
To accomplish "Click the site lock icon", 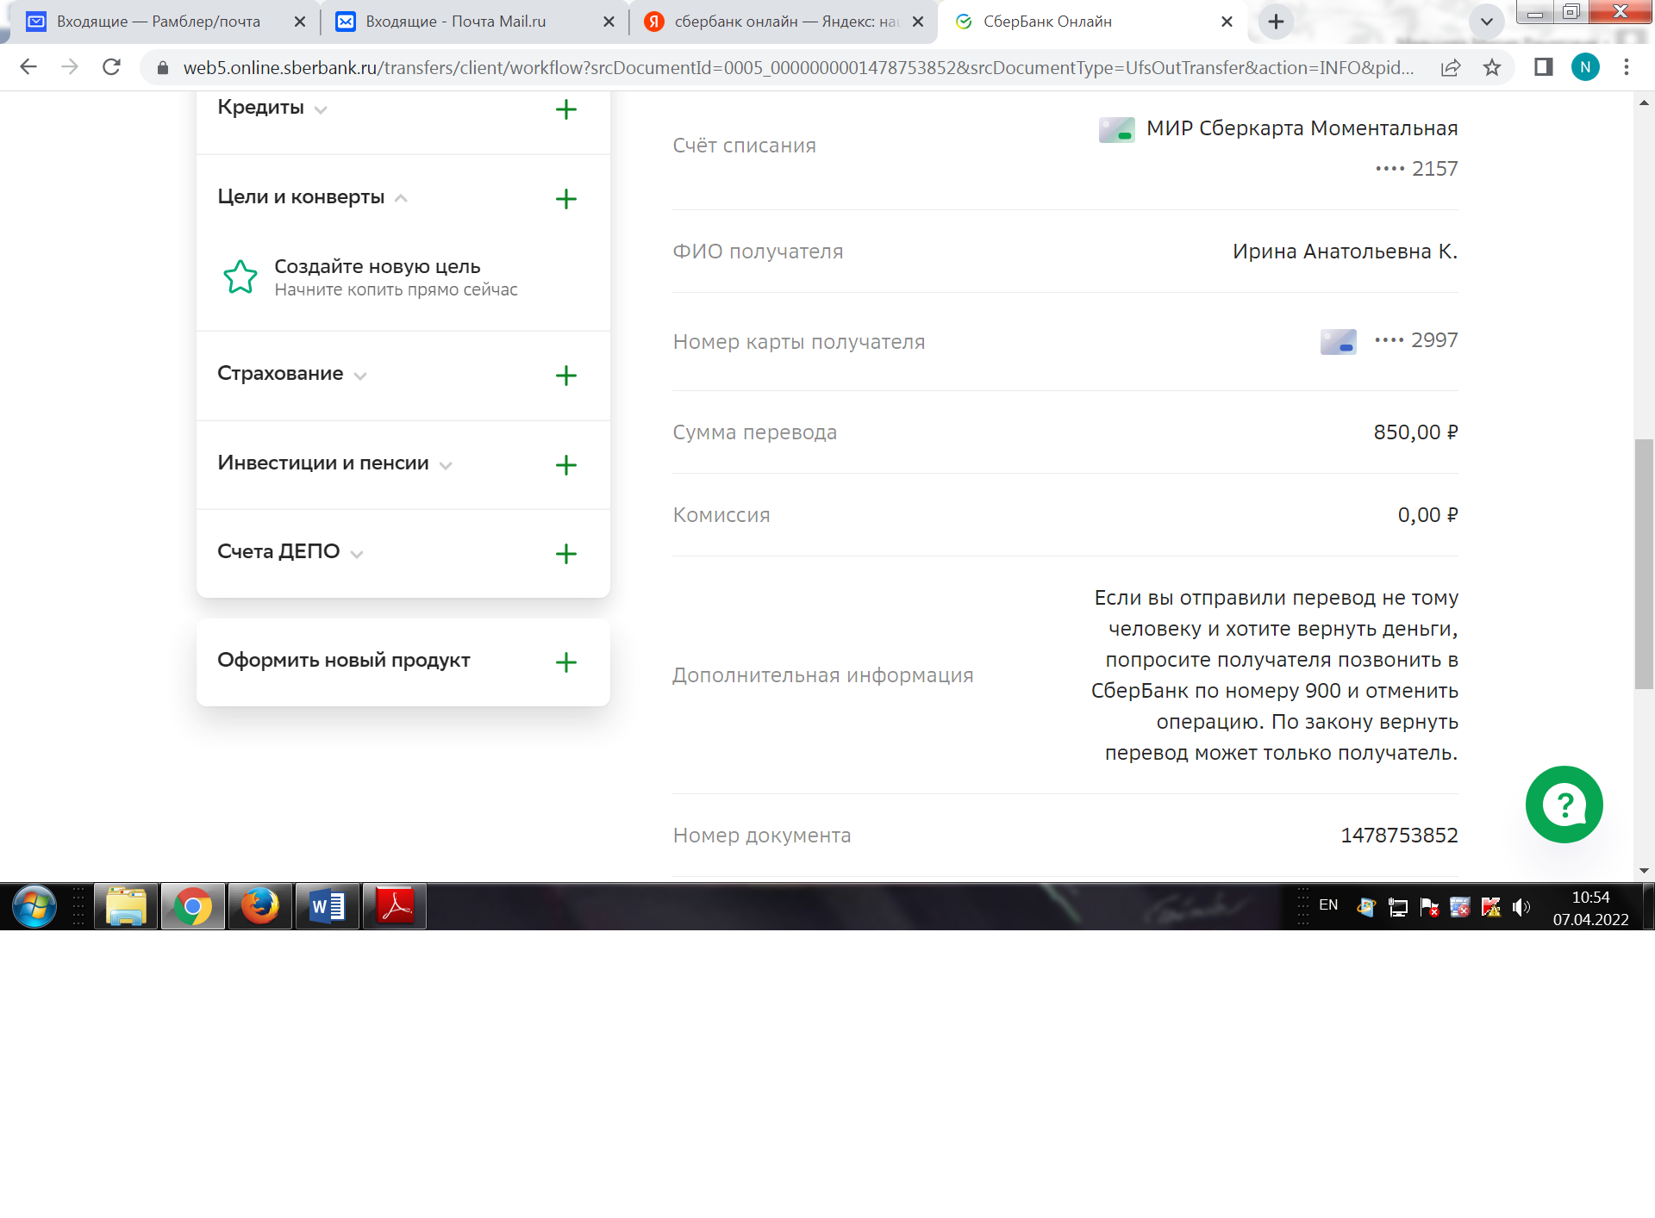I will coord(162,67).
